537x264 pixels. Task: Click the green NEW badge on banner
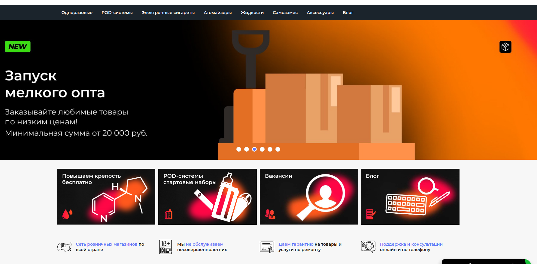click(18, 47)
